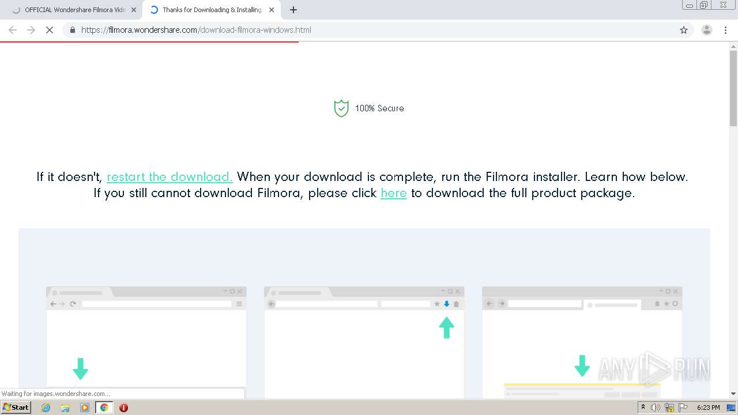The width and height of the screenshot is (738, 415).
Task: Click the Chrome taskbar button
Action: pyautogui.click(x=104, y=408)
